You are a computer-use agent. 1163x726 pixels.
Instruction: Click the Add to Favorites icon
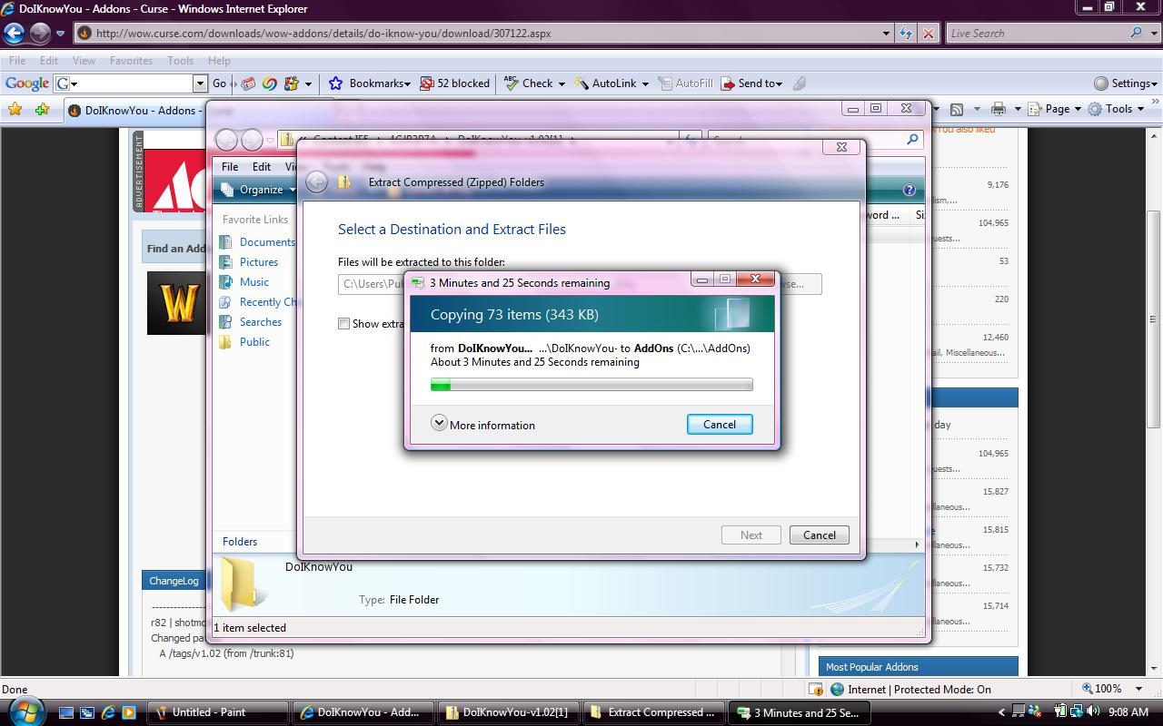coord(42,110)
